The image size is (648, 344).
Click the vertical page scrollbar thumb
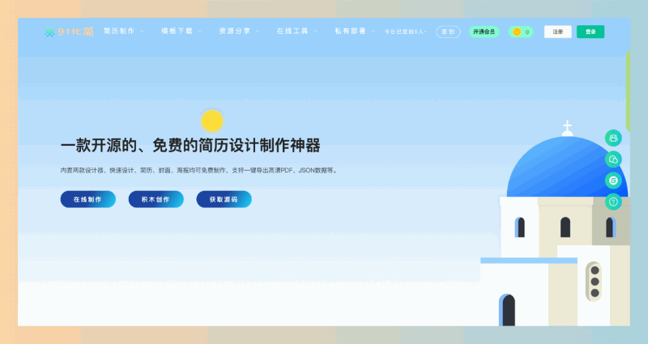click(x=629, y=91)
